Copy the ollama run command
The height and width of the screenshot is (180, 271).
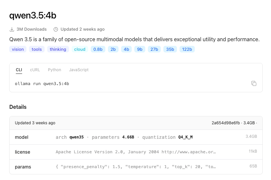pyautogui.click(x=254, y=83)
